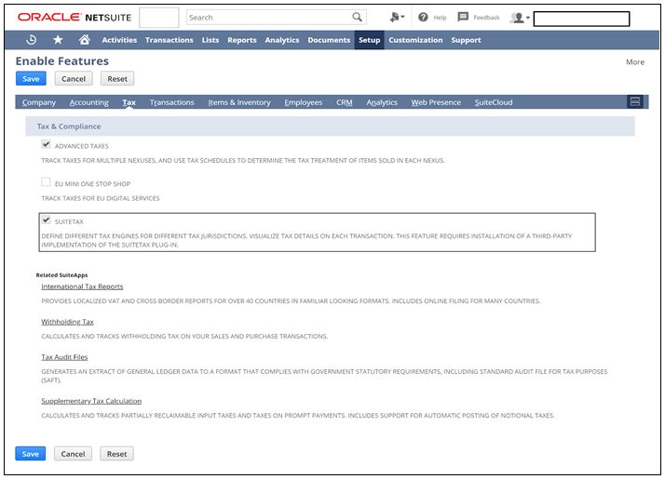Click the blank account name box

[x=581, y=19]
